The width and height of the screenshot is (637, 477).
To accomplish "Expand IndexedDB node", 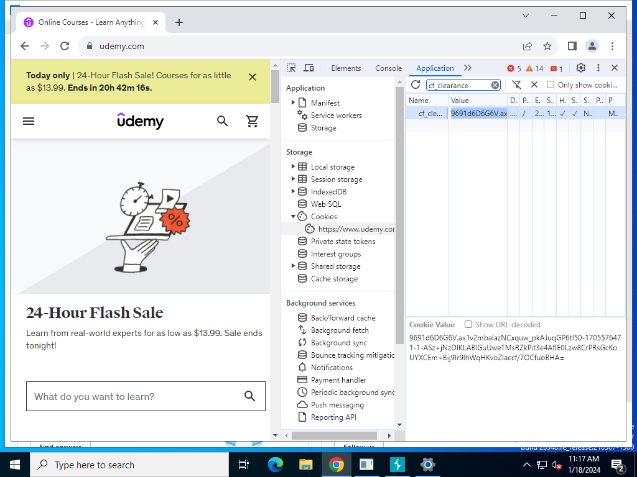I will point(293,191).
